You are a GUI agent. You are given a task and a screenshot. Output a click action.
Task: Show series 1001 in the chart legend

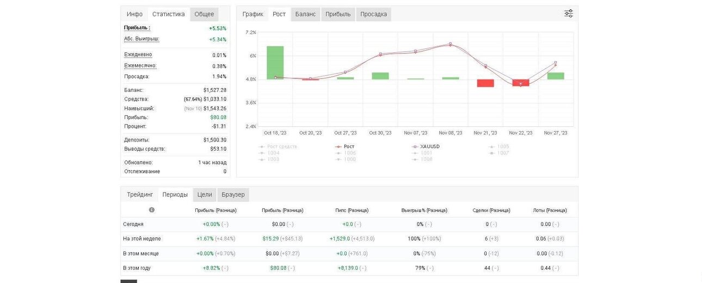(x=422, y=153)
